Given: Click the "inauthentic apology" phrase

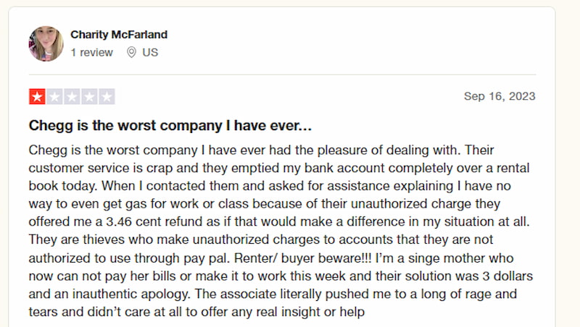Looking at the screenshot, I should tap(131, 294).
